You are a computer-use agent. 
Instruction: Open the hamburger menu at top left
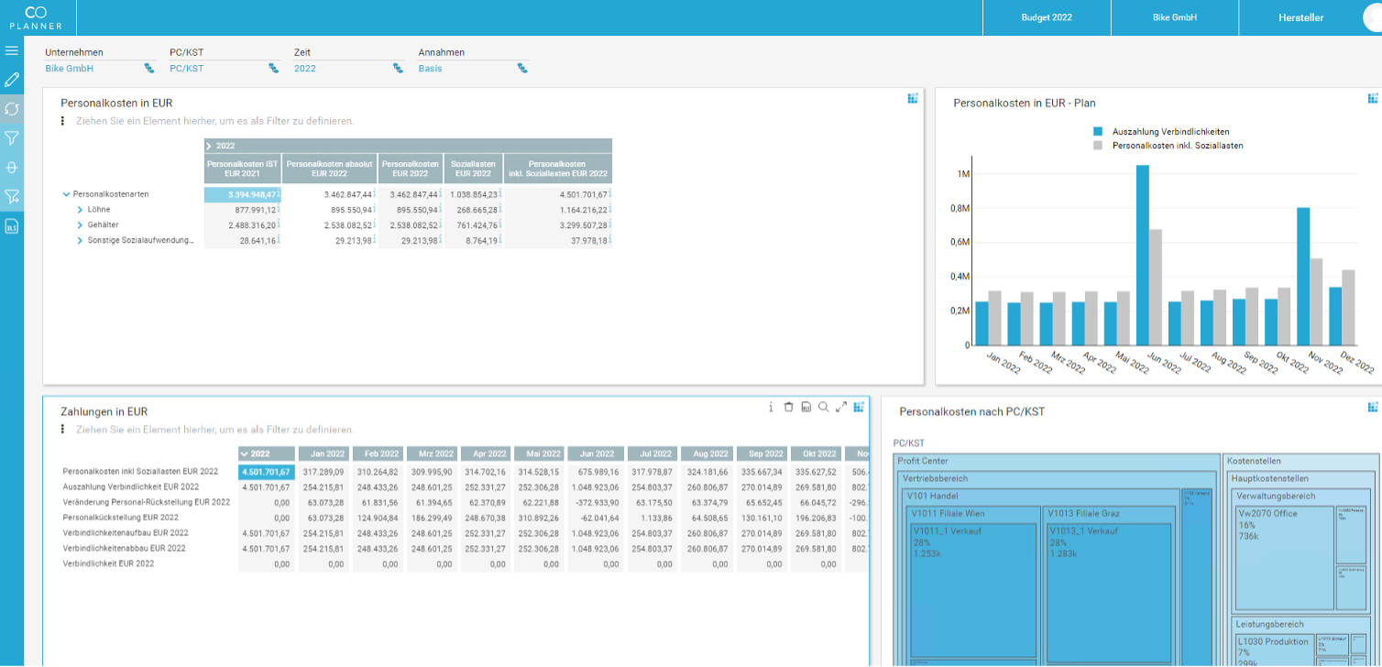[12, 50]
